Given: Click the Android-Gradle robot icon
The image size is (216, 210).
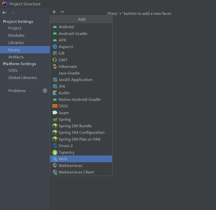Looking at the screenshot, I should click(55, 33).
